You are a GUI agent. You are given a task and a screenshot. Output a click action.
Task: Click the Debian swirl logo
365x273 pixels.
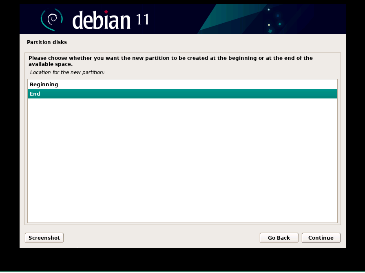(52, 20)
